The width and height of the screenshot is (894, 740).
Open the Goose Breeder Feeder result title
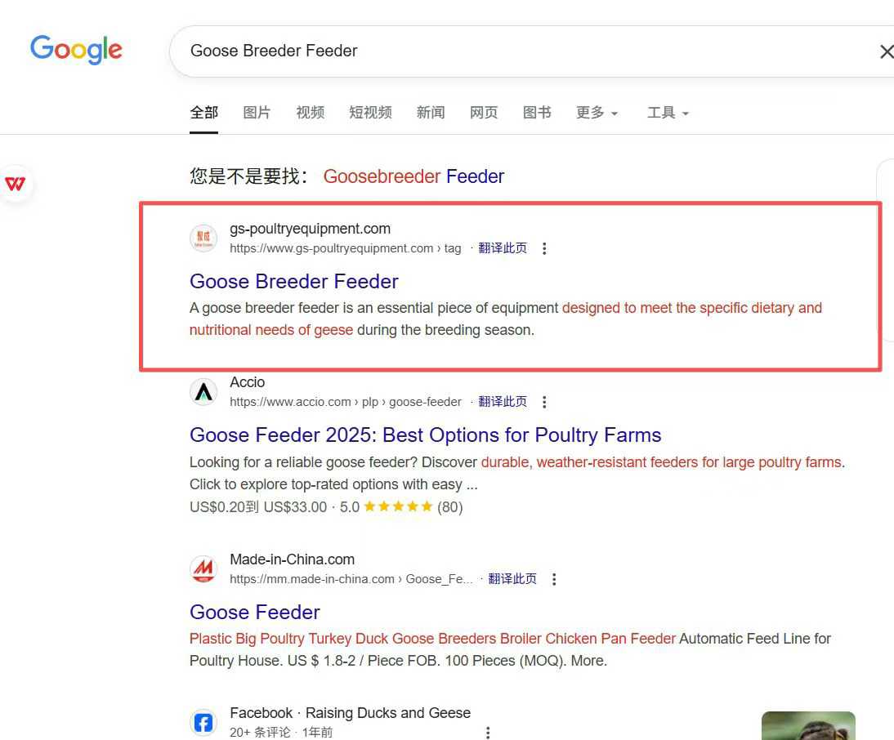(x=293, y=281)
